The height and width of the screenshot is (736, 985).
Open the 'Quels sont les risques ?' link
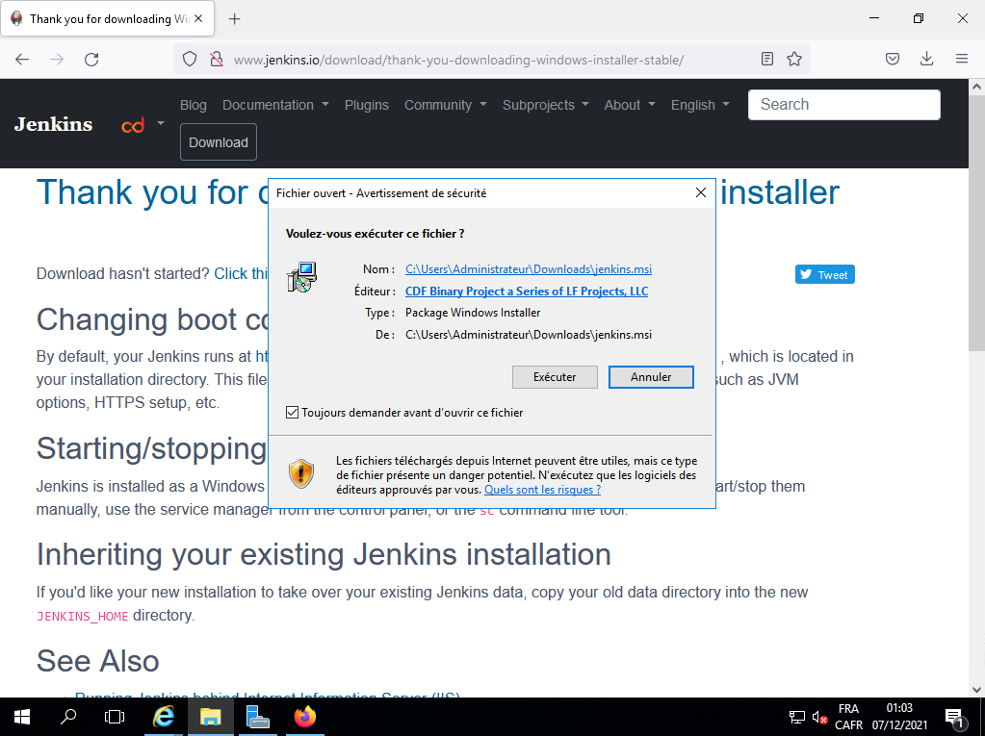542,490
